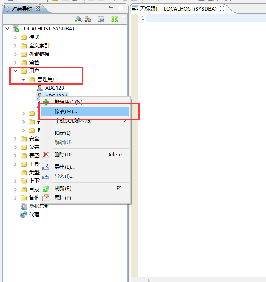Image resolution: width=266 pixels, height=282 pixels.
Task: Click the LOCALHOST server icon
Action: point(16,29)
